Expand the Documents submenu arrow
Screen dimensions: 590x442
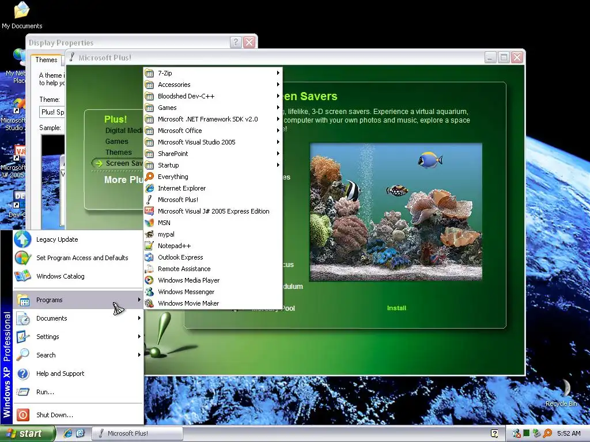pos(139,318)
